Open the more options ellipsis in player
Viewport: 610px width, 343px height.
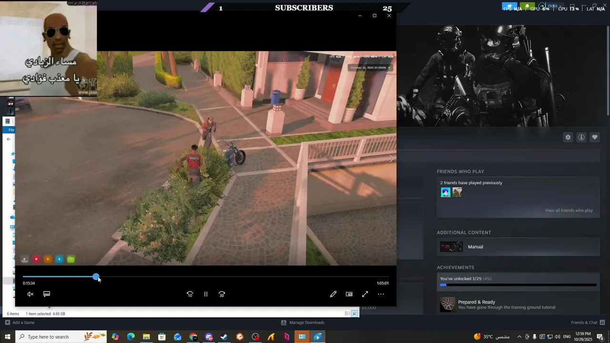coord(381,294)
